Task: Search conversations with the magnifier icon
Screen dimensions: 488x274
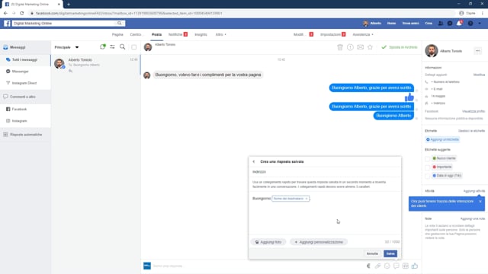Action: (122, 47)
